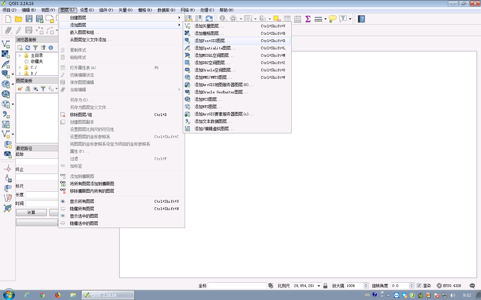Choose 添加文本数据图层 menu entry
481x300 pixels.
pos(237,121)
